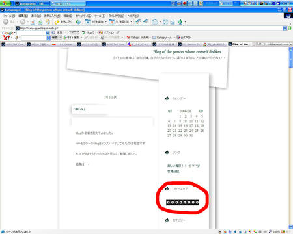Switch to the tab with red dash icon

coord(64,44)
